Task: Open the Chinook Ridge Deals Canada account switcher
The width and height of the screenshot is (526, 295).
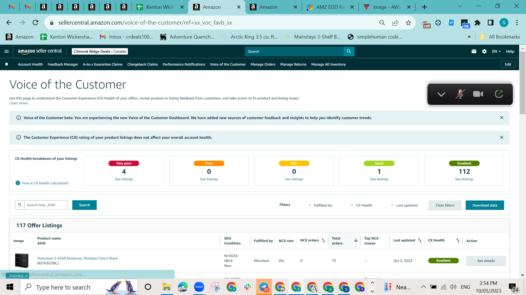Action: tap(100, 51)
